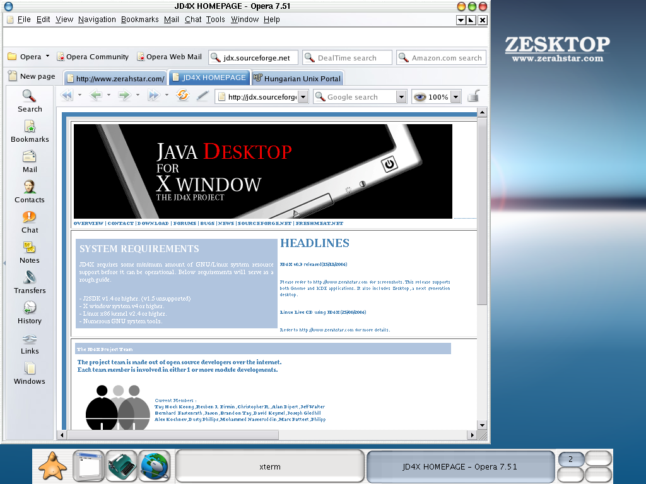Click the OVERVIEW link on page

88,224
